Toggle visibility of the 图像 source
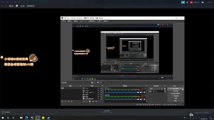 click(98, 97)
